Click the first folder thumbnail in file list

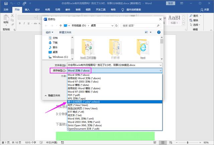pyautogui.click(x=88, y=49)
